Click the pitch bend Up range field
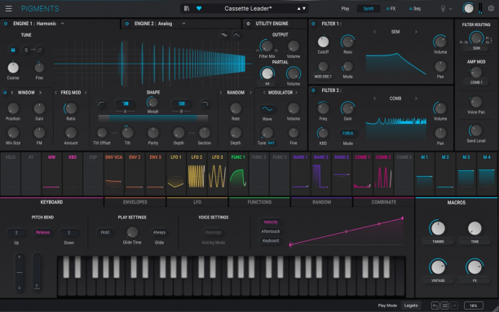Viewport: 499px width, 312px height. tap(16, 233)
